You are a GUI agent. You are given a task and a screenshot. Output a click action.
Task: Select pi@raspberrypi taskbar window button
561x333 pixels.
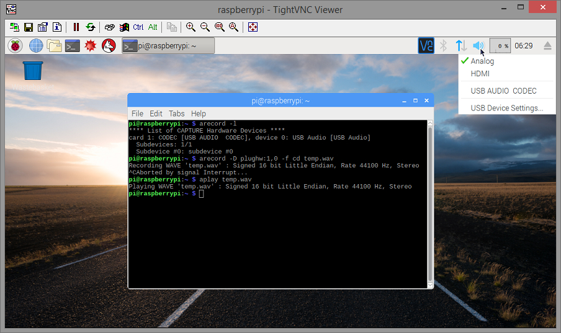(x=168, y=46)
